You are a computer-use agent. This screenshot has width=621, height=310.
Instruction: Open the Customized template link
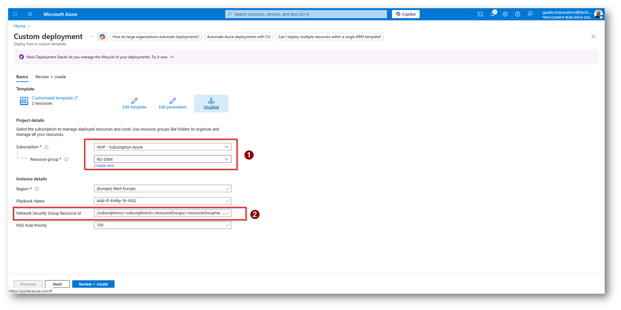[54, 98]
